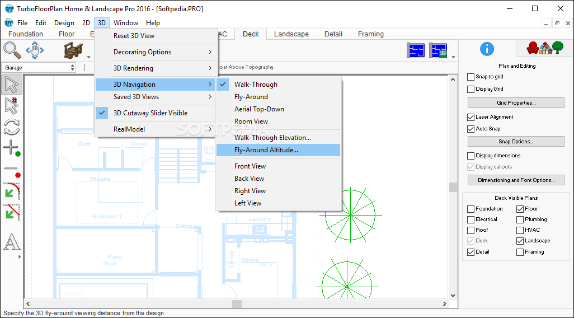Open the furniture and plants library tab
The height and width of the screenshot is (318, 574).
click(x=545, y=48)
